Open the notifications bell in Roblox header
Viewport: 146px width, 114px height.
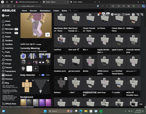pos(98,15)
